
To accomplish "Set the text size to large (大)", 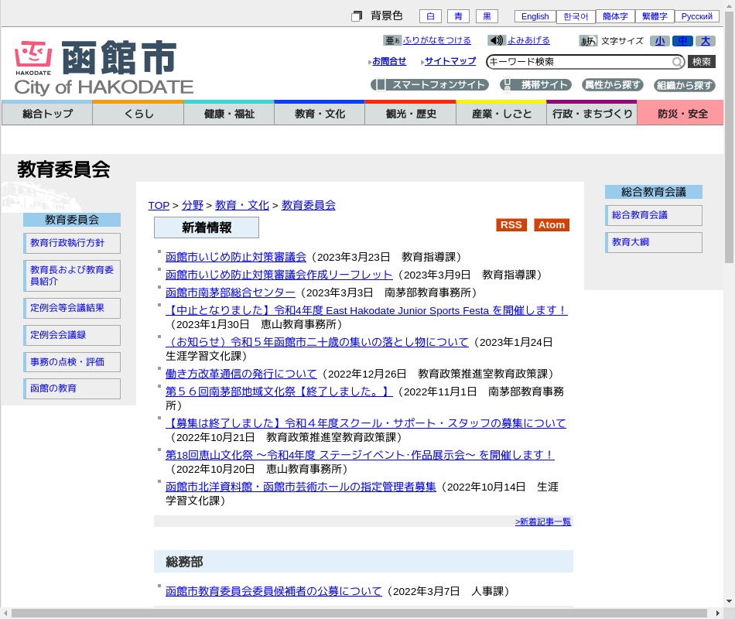I will [705, 41].
